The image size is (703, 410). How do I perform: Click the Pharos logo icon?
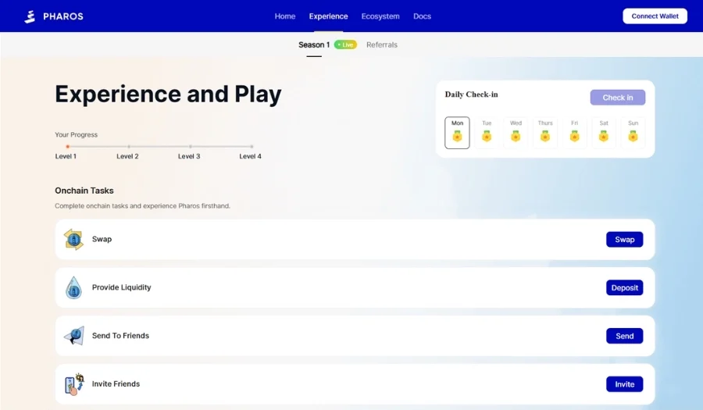pyautogui.click(x=30, y=16)
